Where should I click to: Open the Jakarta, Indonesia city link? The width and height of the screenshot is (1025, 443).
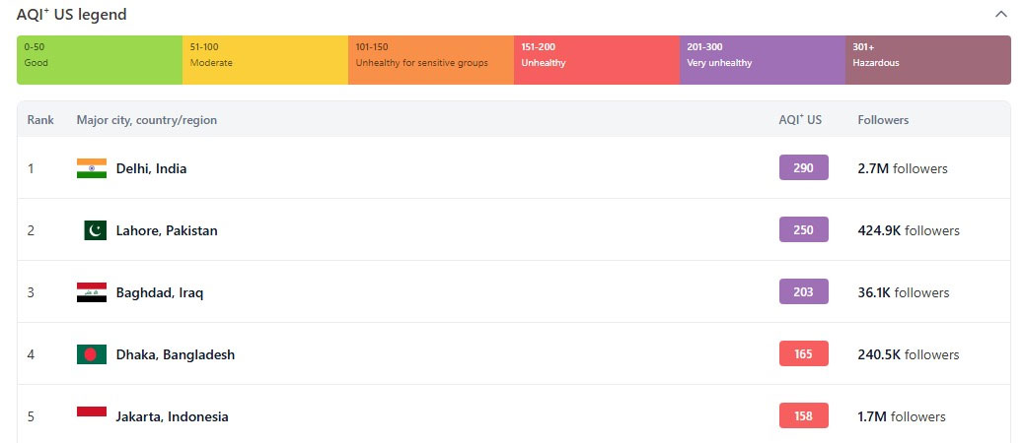point(172,416)
